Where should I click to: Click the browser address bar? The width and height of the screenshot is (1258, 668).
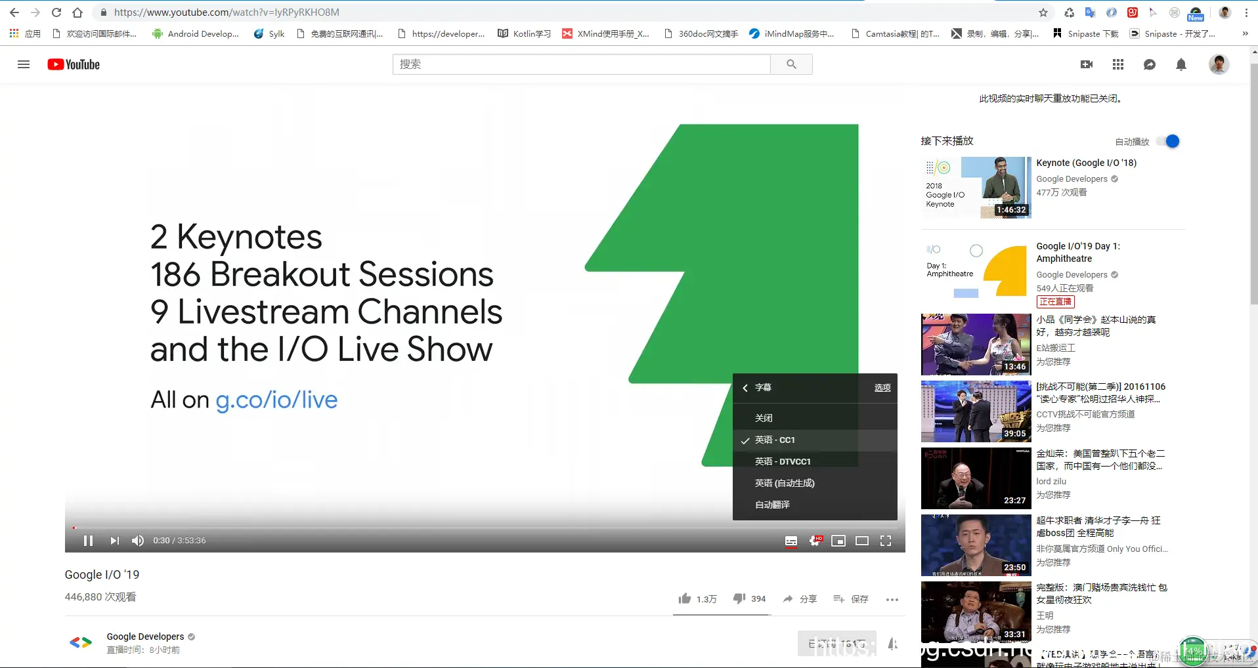565,12
